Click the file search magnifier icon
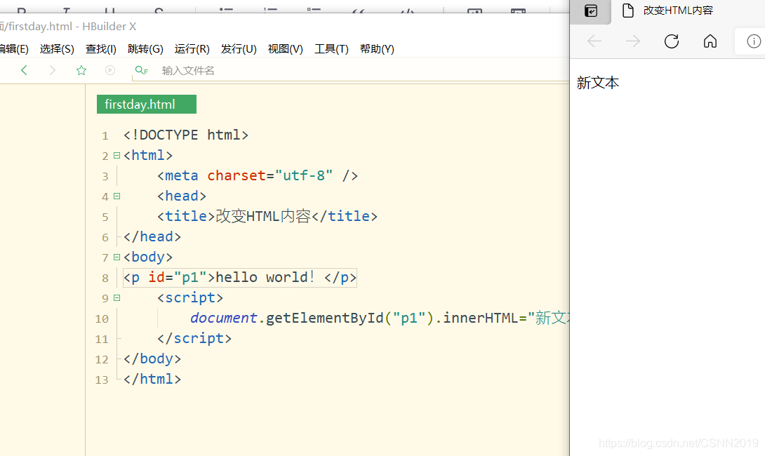Viewport: 765px width, 456px height. point(142,70)
